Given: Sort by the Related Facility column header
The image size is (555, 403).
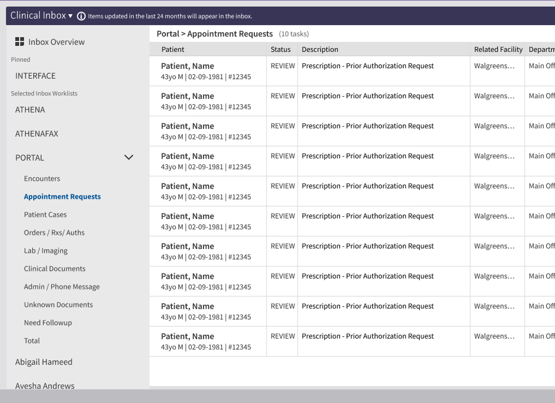Looking at the screenshot, I should 498,50.
